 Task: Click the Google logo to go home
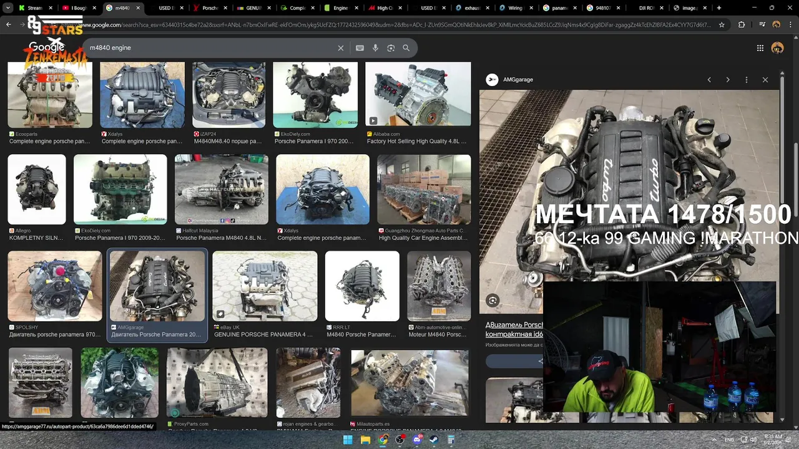coord(46,48)
